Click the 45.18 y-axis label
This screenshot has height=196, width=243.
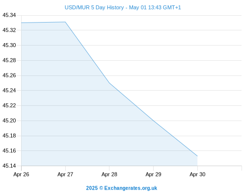click(9, 136)
